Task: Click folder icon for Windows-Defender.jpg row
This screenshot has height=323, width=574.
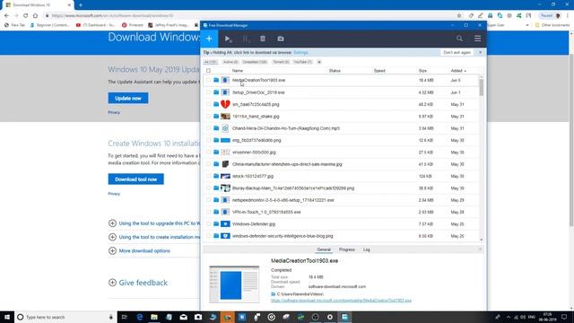Action: [x=216, y=223]
